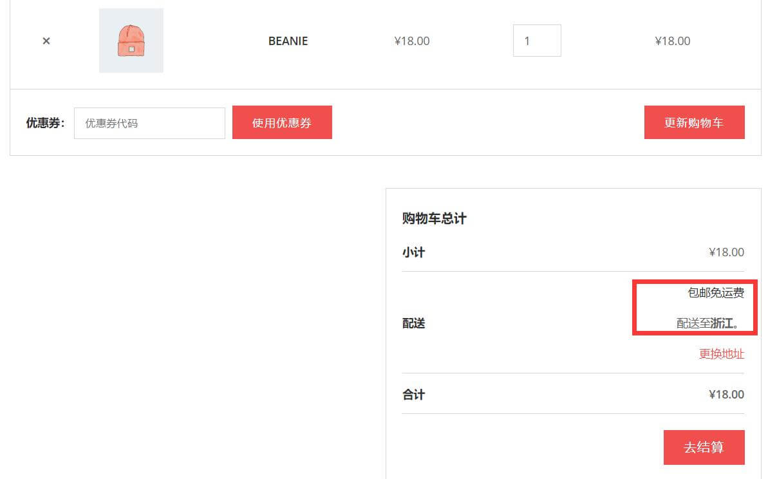
Task: Select the 包邮免运费 shipping option text
Action: click(x=716, y=293)
